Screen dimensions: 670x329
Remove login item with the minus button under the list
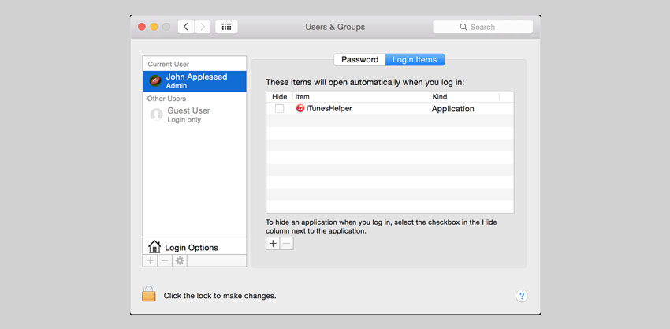(287, 244)
